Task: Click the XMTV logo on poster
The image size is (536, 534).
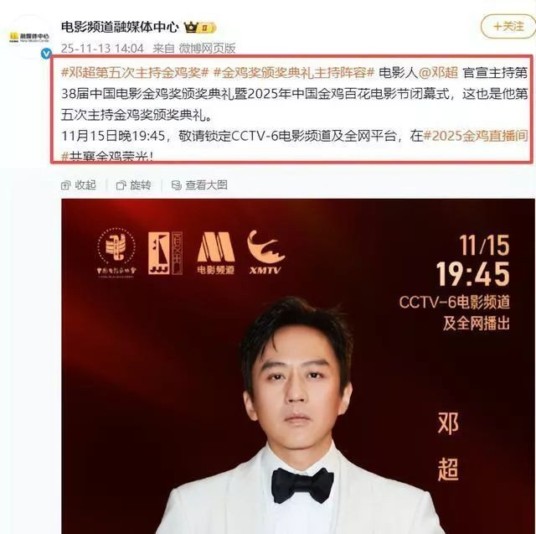Action: [266, 252]
